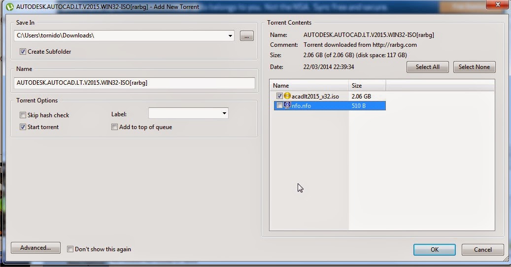Click the comment text mentioning rarbg.com
This screenshot has width=511, height=267.
click(x=360, y=45)
